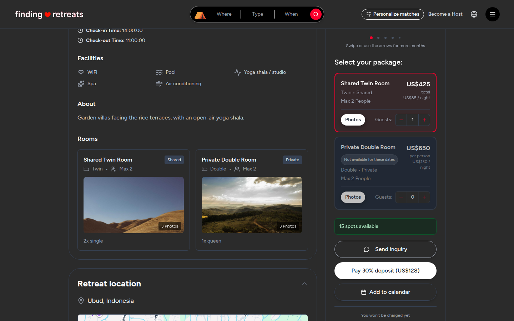514x321 pixels.
Task: Decrease guests for Shared Twin Room
Action: tap(401, 120)
